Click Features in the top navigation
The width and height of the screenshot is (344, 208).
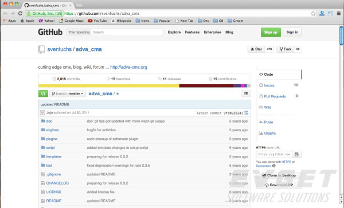192,32
